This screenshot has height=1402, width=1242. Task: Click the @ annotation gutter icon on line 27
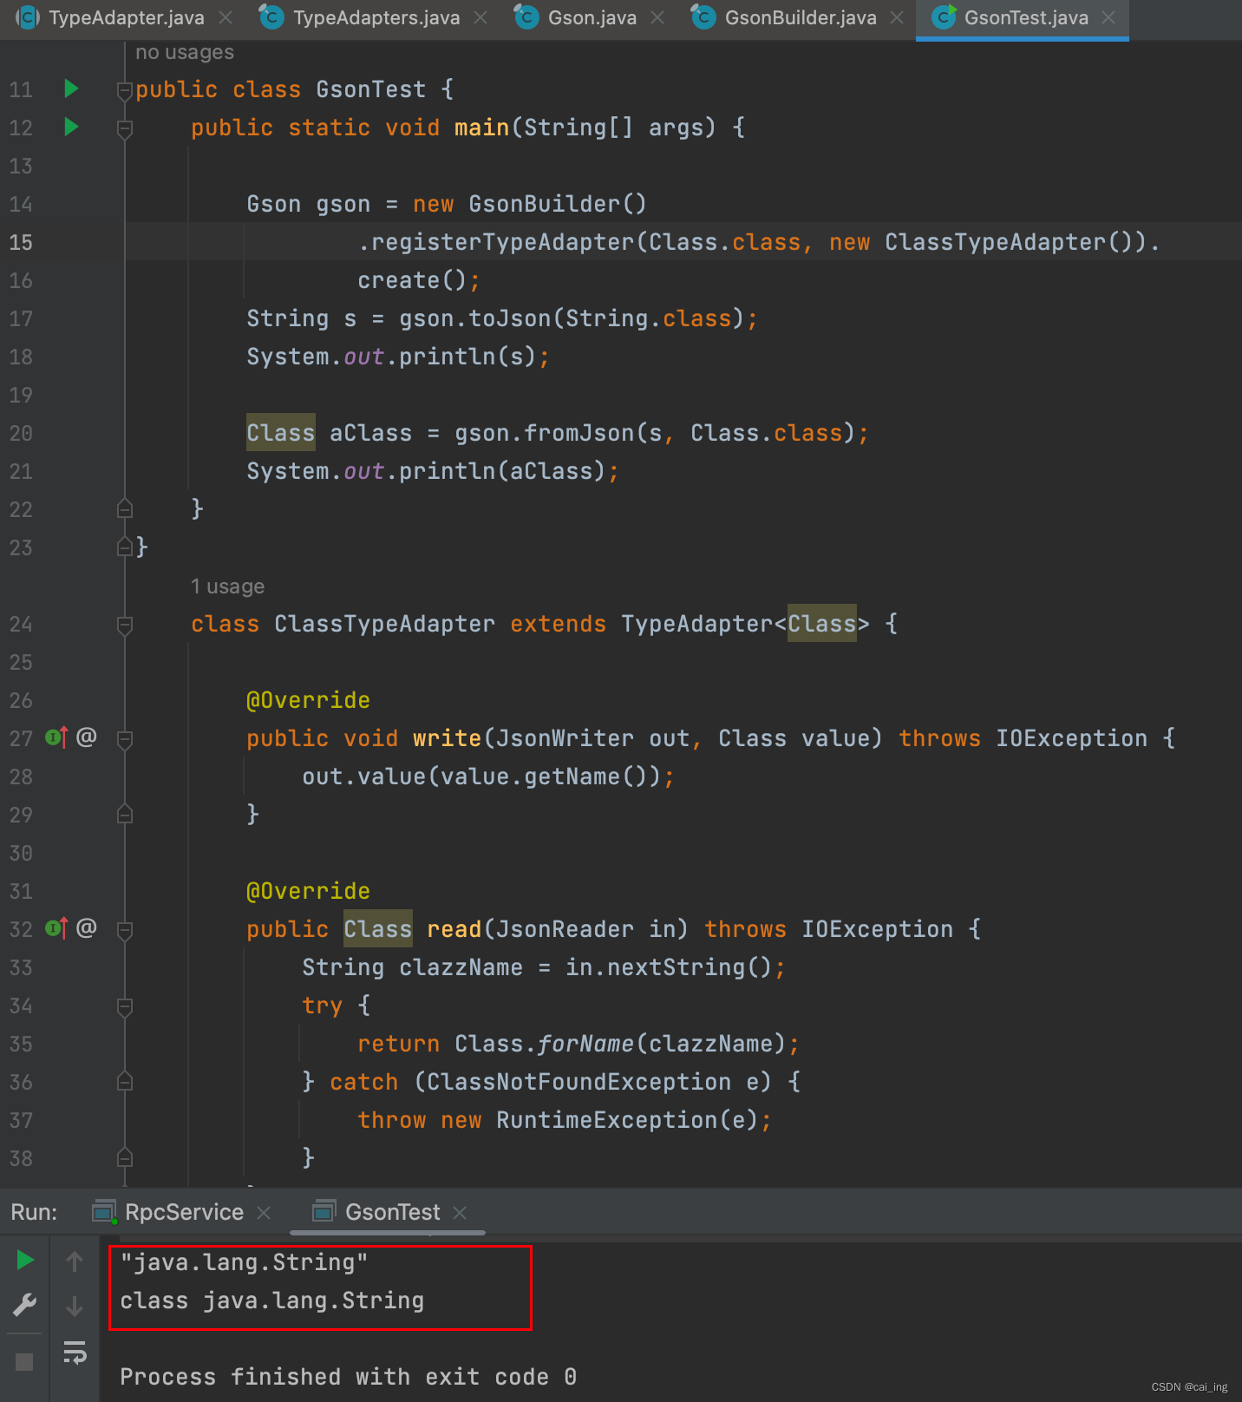coord(86,737)
